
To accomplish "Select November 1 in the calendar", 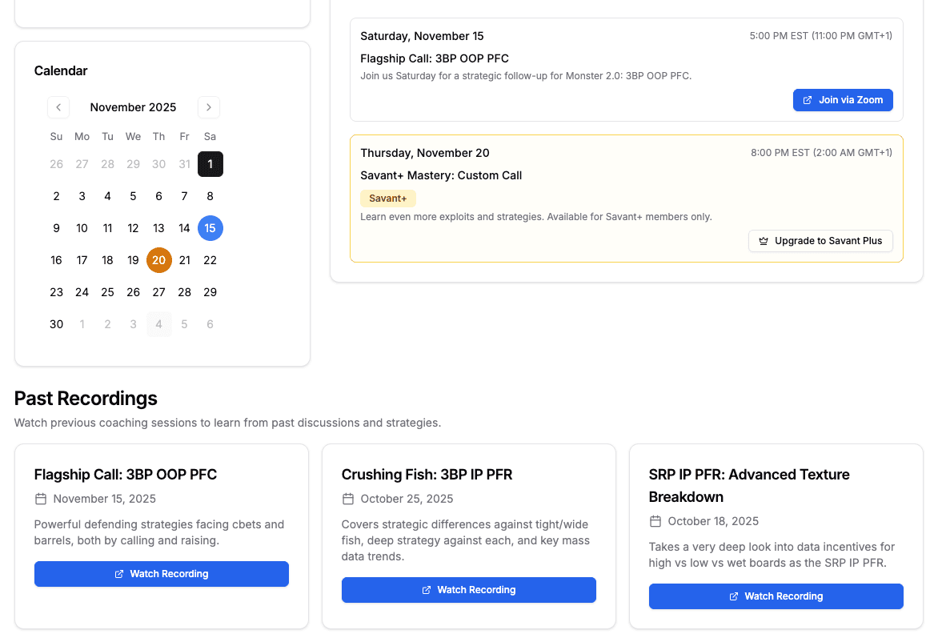I will point(210,163).
